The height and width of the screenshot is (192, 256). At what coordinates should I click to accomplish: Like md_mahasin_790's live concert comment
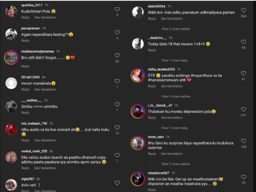click(117, 127)
